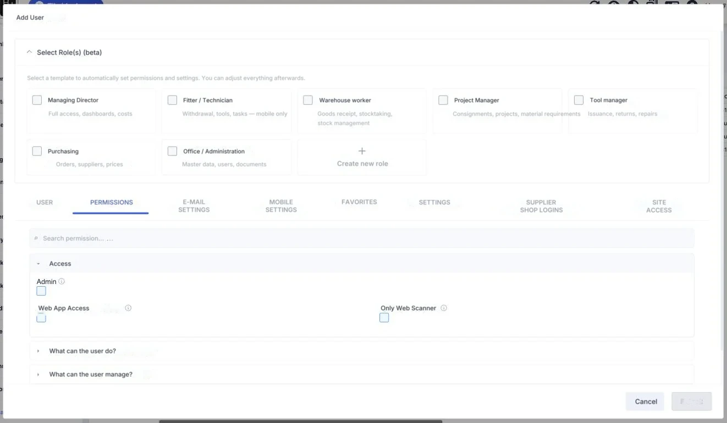Tick the Managing Director role checkbox
This screenshot has height=423, width=727.
tap(37, 100)
